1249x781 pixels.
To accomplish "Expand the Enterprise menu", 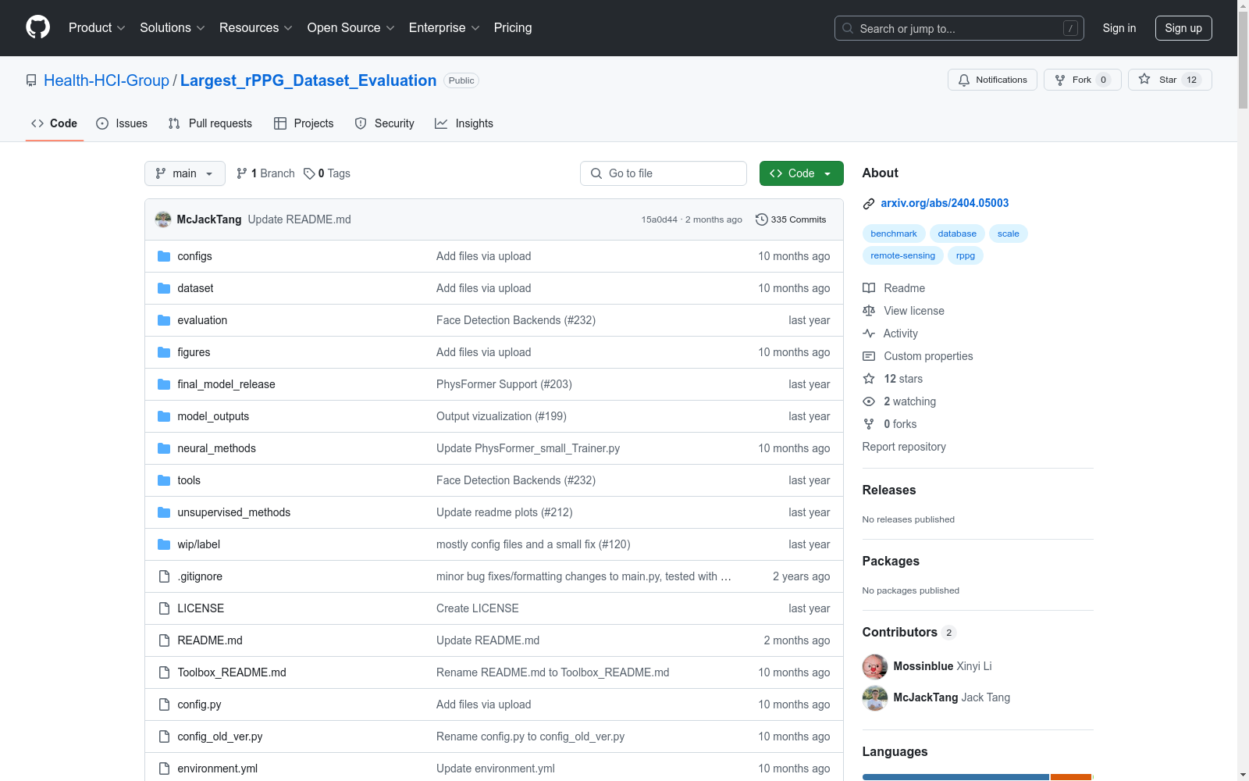I will tap(444, 27).
